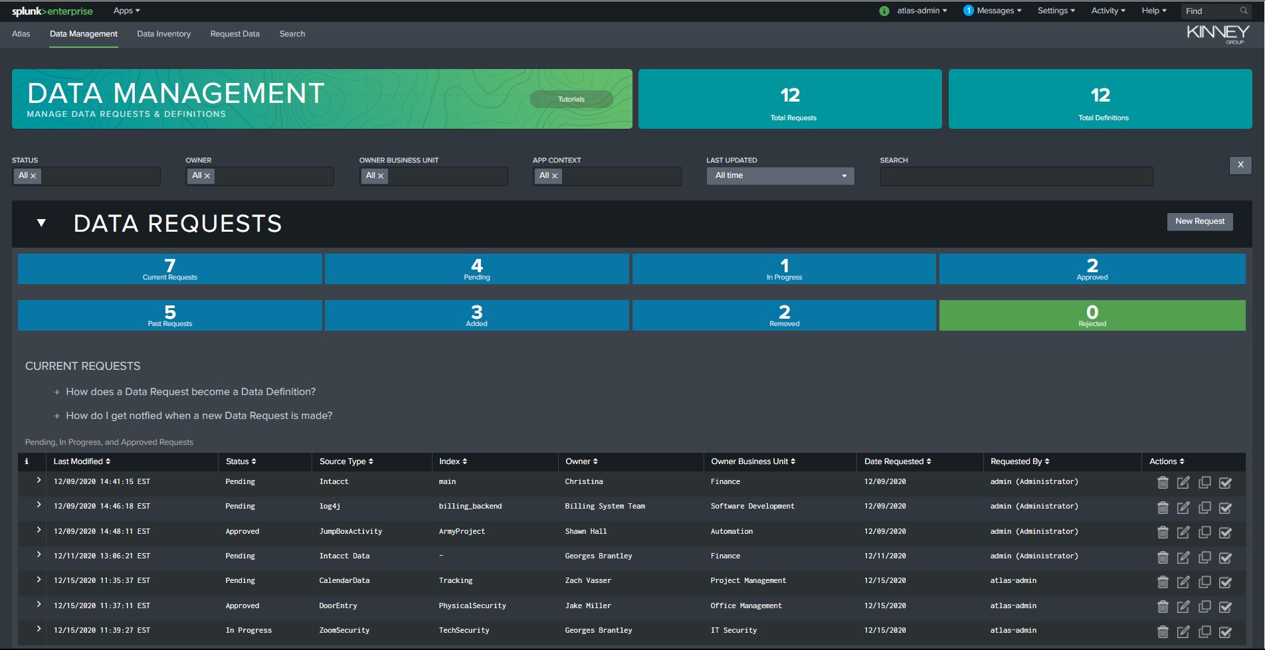Duplicate the JumpBoxActivity request
Viewport: 1265px width, 650px height.
coord(1205,531)
